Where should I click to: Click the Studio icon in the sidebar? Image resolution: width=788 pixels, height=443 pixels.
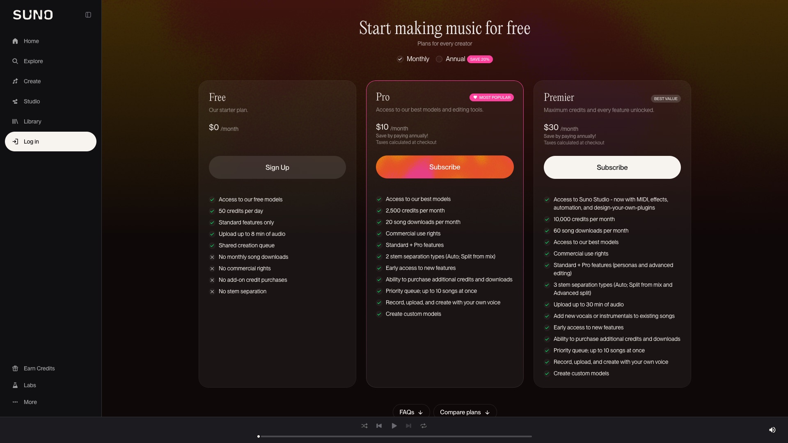[15, 101]
